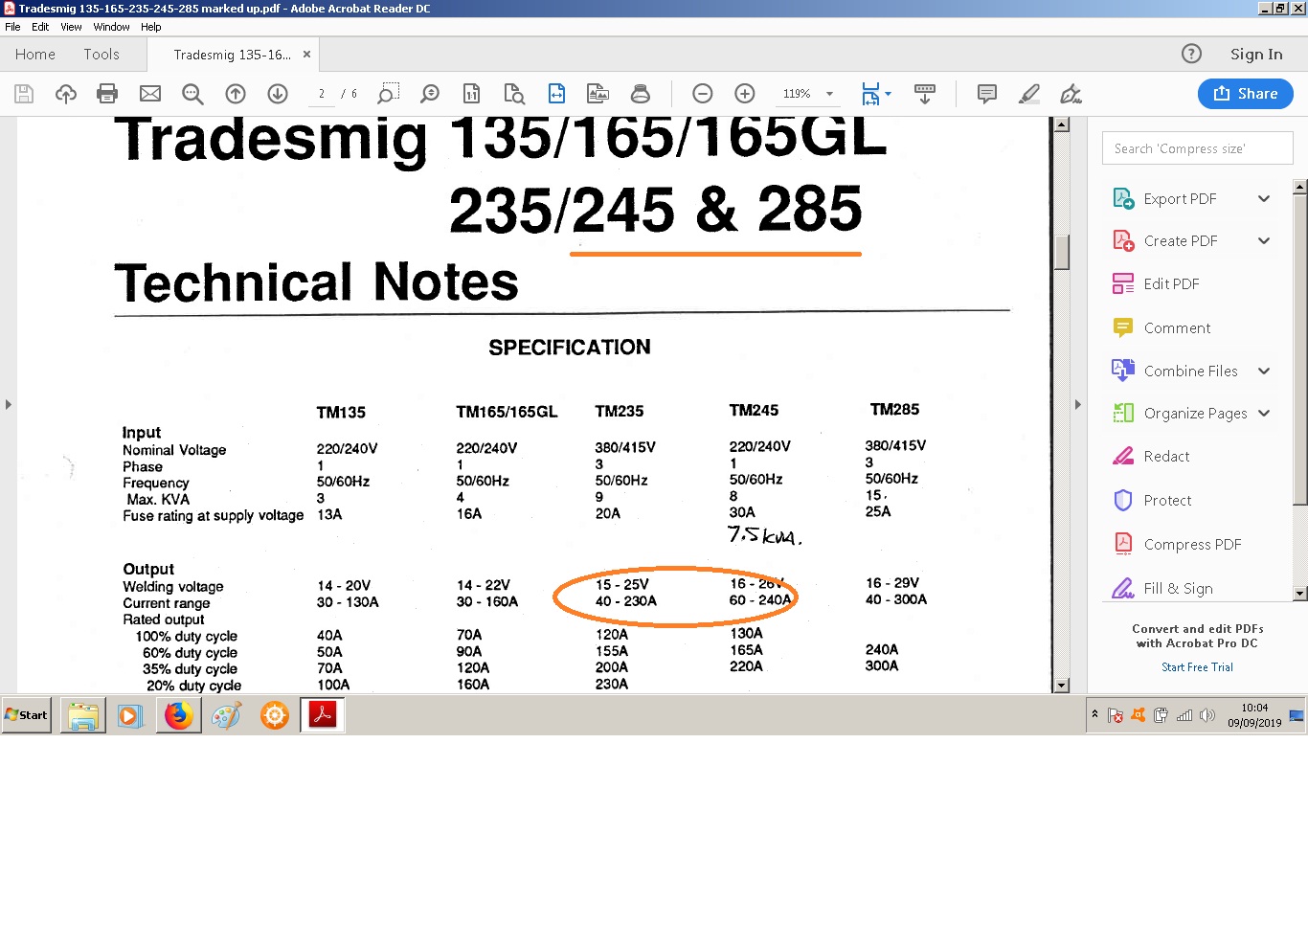Expand the Combine Files options
This screenshot has height=946, width=1308.
pos(1264,372)
